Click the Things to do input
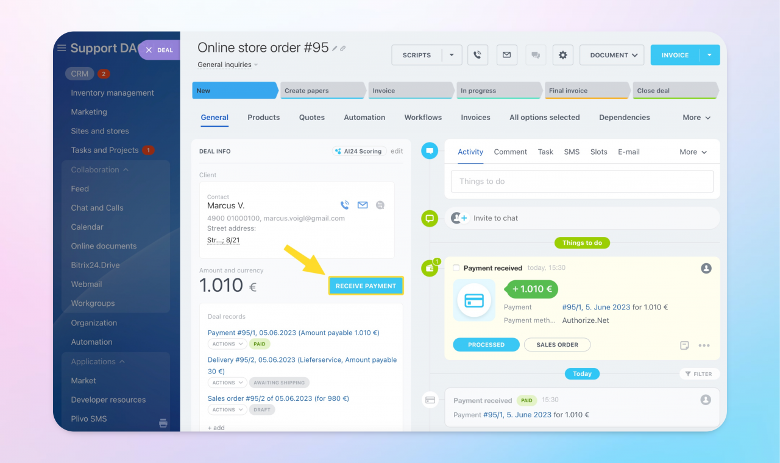 coord(582,182)
